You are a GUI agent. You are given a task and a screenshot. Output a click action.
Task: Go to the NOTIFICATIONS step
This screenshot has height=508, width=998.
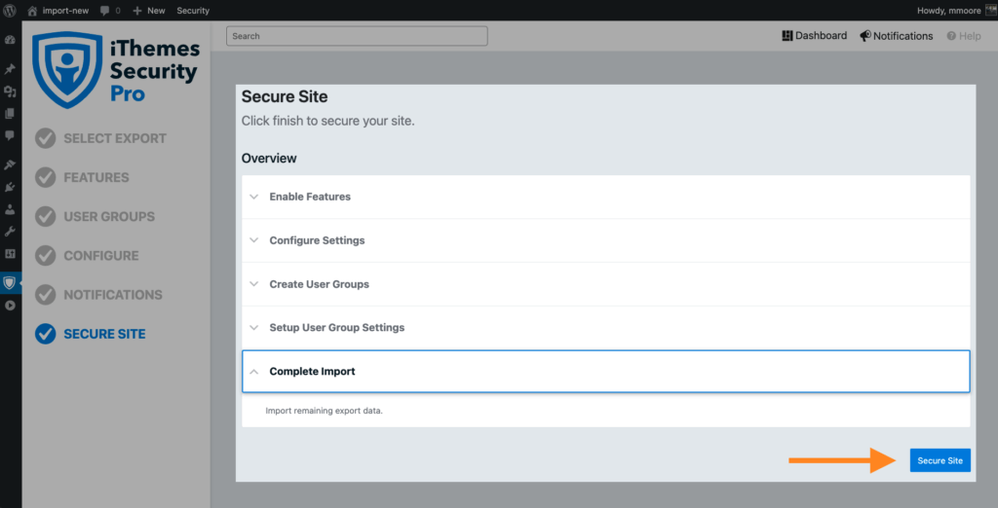113,295
